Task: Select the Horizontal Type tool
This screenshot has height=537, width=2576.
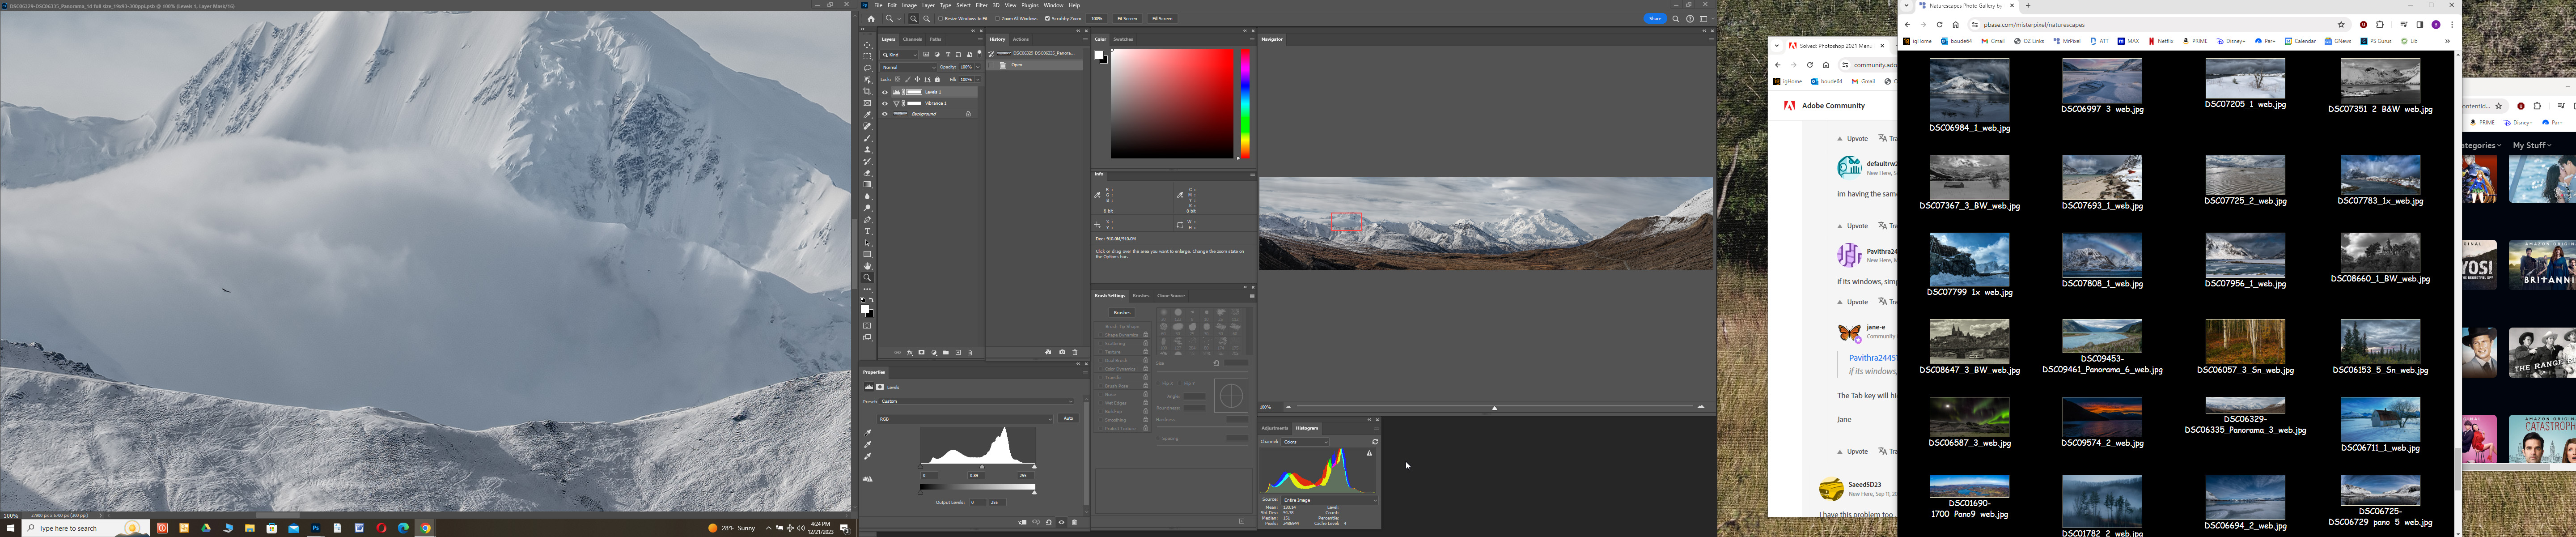Action: [868, 232]
